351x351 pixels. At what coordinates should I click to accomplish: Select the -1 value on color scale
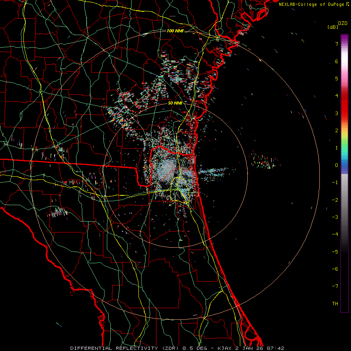(335, 183)
